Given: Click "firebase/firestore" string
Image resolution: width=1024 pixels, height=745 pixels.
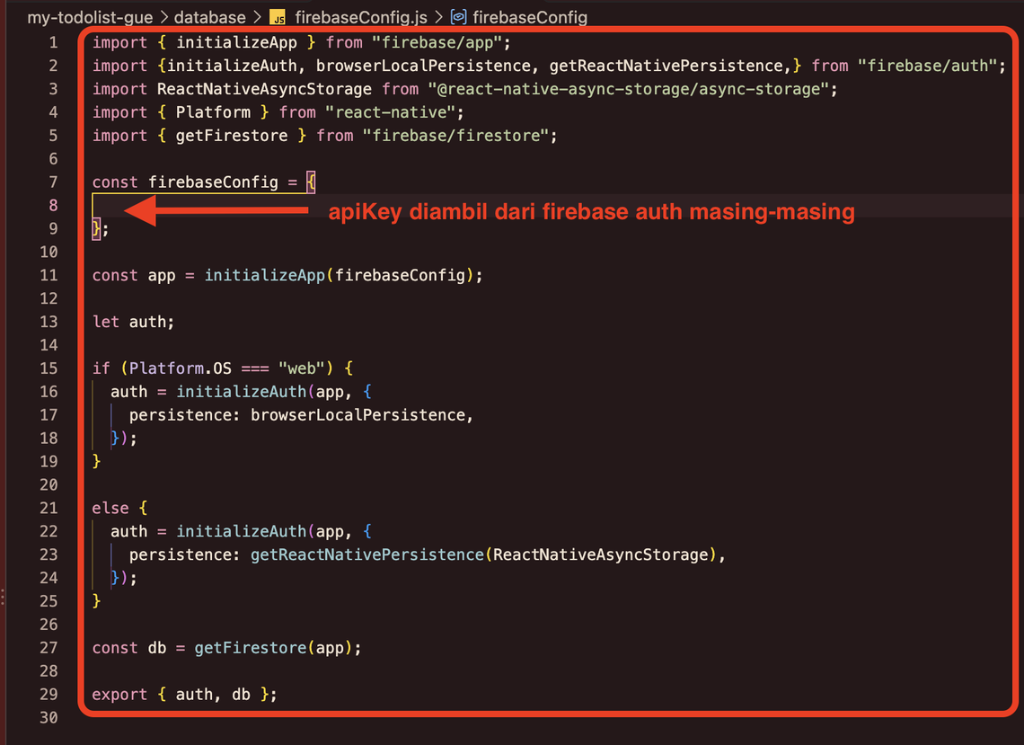Looking at the screenshot, I should tap(455, 136).
